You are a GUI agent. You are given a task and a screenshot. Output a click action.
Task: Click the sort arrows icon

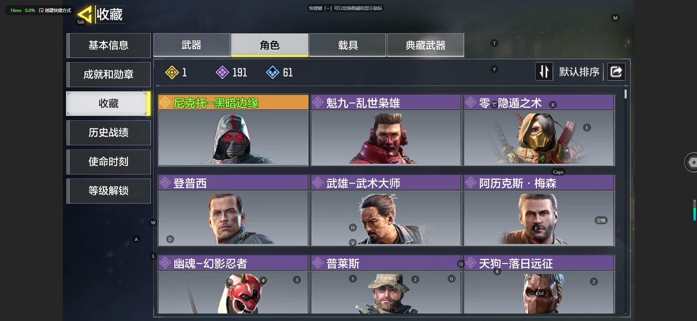pyautogui.click(x=544, y=71)
